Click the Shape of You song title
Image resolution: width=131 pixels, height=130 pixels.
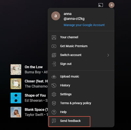point(35,95)
